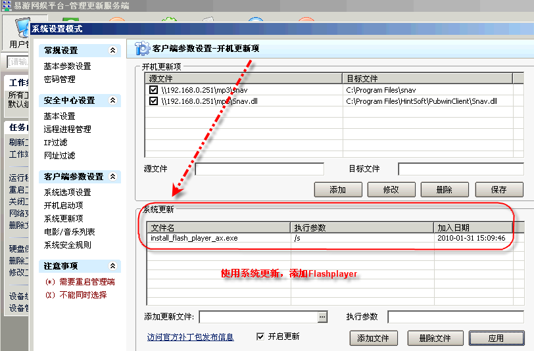Open 网址过滤 in the sidebar

60,156
